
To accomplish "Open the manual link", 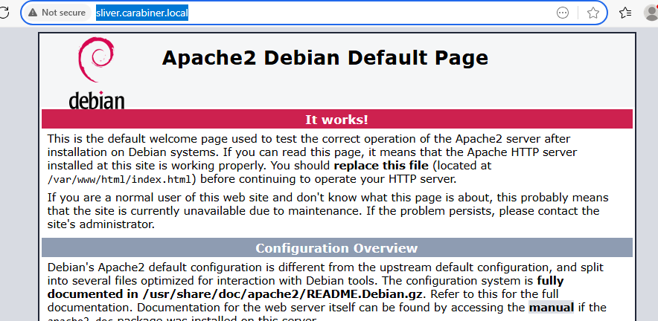I will (551, 308).
